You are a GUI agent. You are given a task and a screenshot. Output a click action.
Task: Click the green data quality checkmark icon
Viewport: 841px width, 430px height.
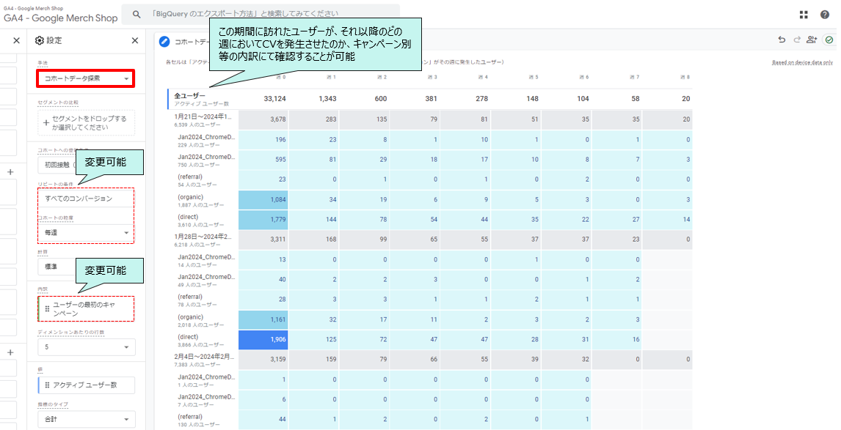point(829,40)
